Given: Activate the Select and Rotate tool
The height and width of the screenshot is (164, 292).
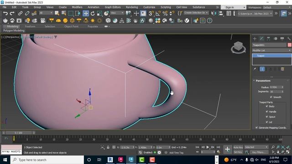Looking at the screenshot, I should 93,13.
